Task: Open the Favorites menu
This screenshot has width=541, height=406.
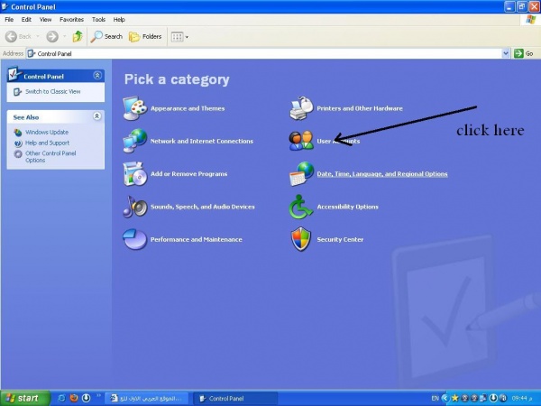Action: point(71,20)
